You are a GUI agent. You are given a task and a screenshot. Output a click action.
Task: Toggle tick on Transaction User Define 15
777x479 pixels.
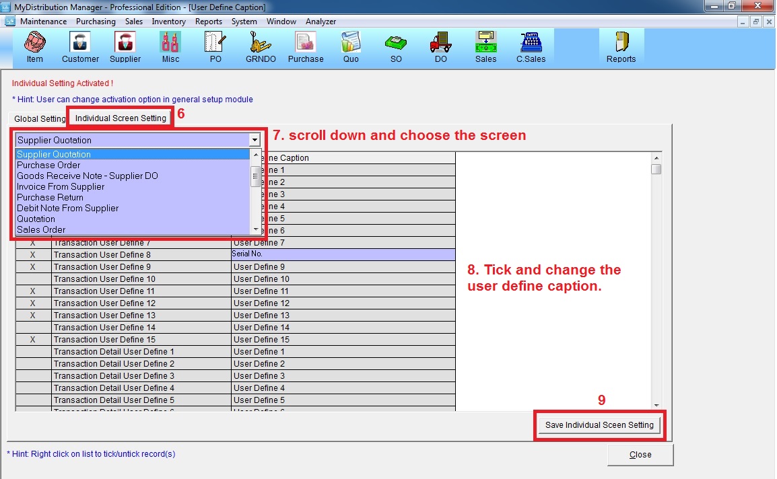click(x=33, y=340)
